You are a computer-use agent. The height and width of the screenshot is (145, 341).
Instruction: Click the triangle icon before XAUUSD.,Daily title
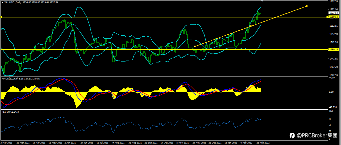tap(2, 2)
